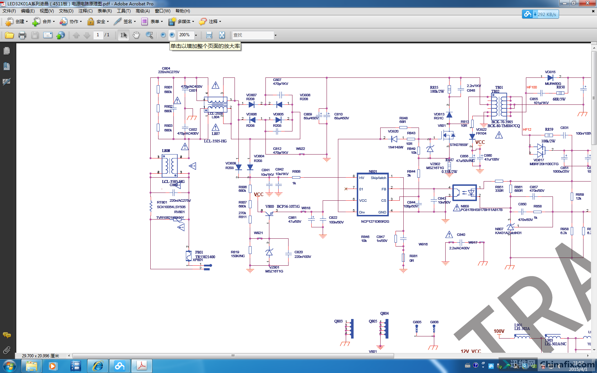Go to previous page with up arrow
The width and height of the screenshot is (597, 373).
pyautogui.click(x=76, y=35)
